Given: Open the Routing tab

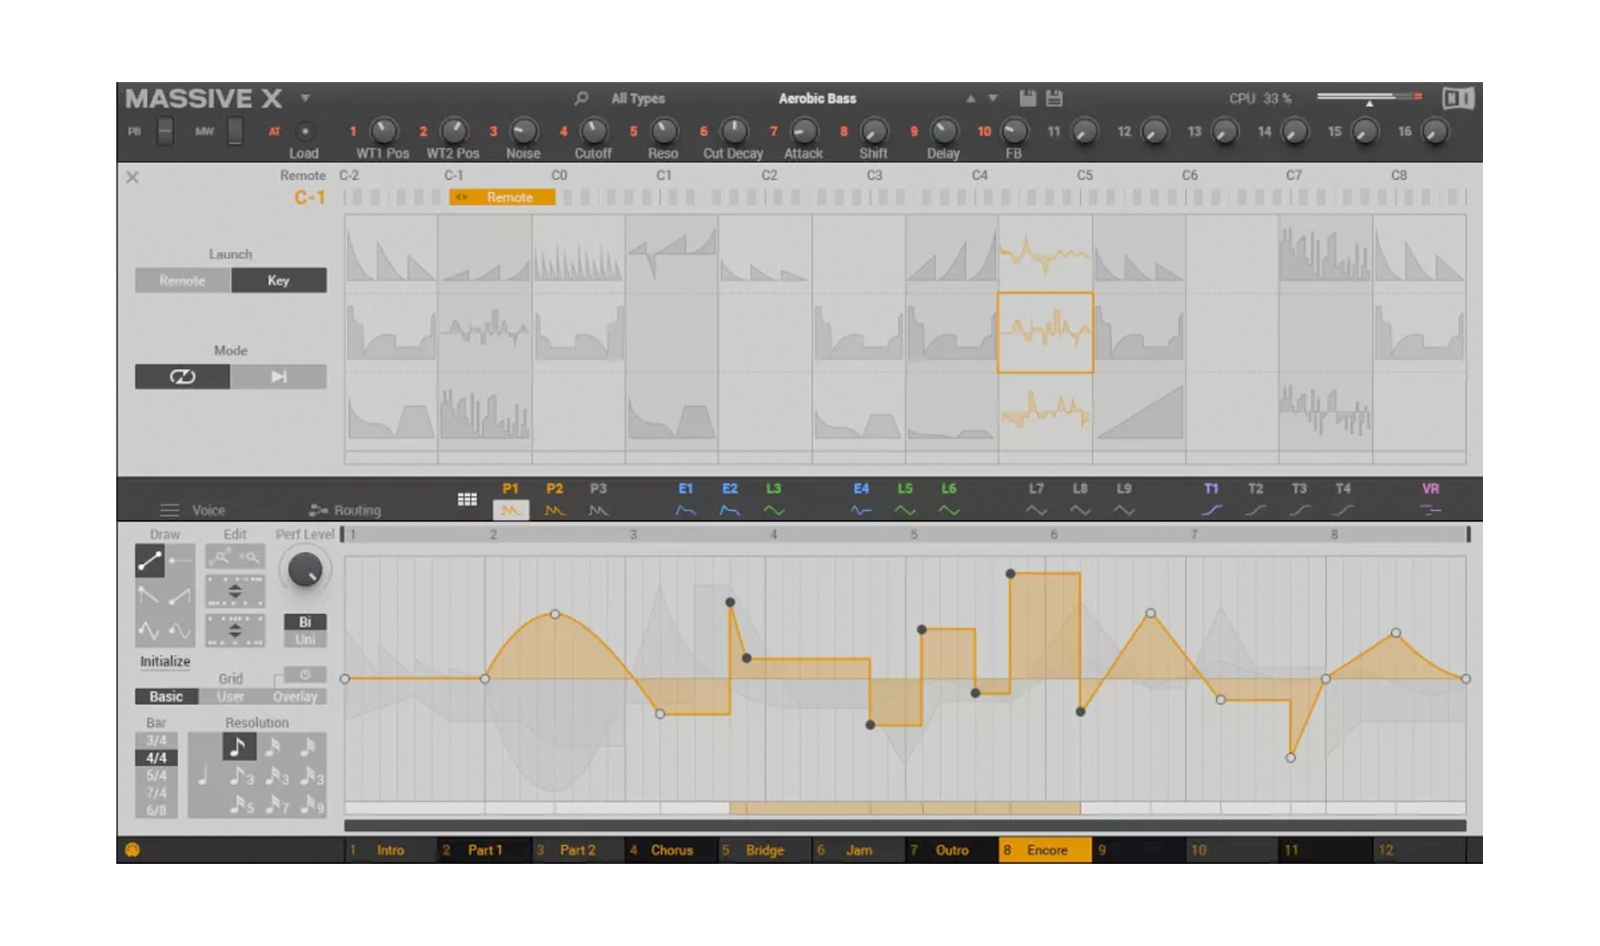Looking at the screenshot, I should click(x=345, y=510).
